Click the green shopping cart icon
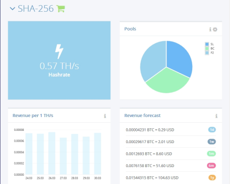Screen dimensions: 230x184 point(60,9)
